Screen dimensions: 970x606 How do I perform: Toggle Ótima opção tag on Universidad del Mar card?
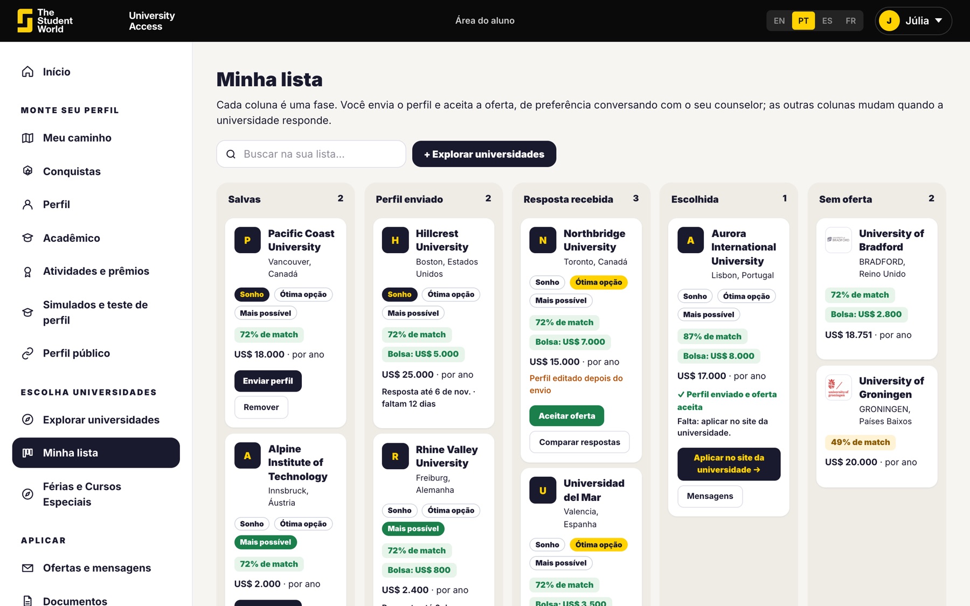pos(598,545)
